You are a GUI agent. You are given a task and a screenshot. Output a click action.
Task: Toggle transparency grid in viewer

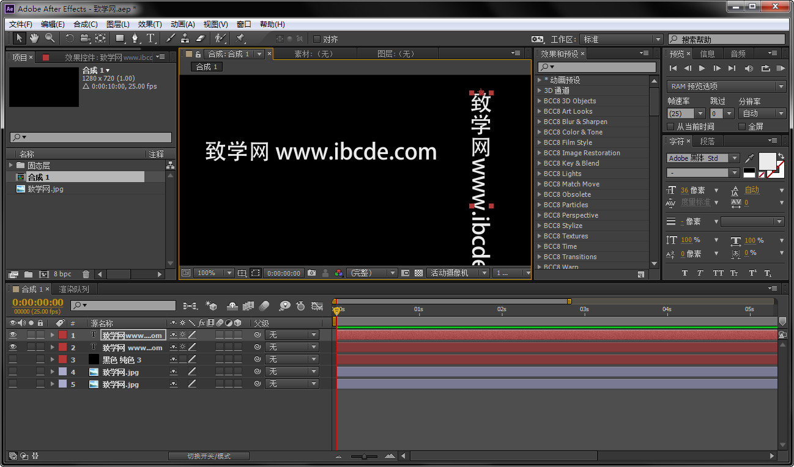418,273
